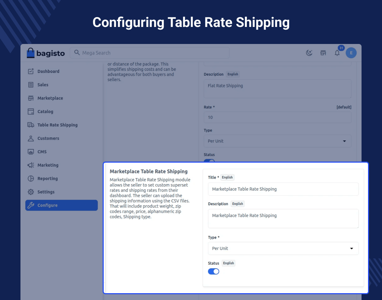Toggle the Flat Rate Shipping status switch
Image resolution: width=382 pixels, height=300 pixels.
point(209,161)
